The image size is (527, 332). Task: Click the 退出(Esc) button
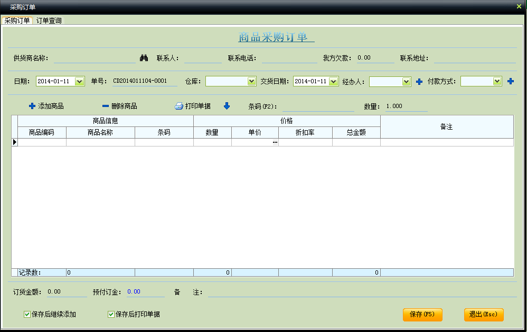click(484, 315)
